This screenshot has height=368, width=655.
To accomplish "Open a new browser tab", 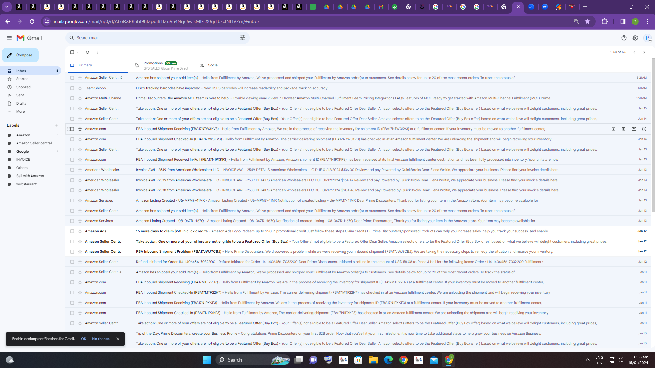I will (585, 7).
